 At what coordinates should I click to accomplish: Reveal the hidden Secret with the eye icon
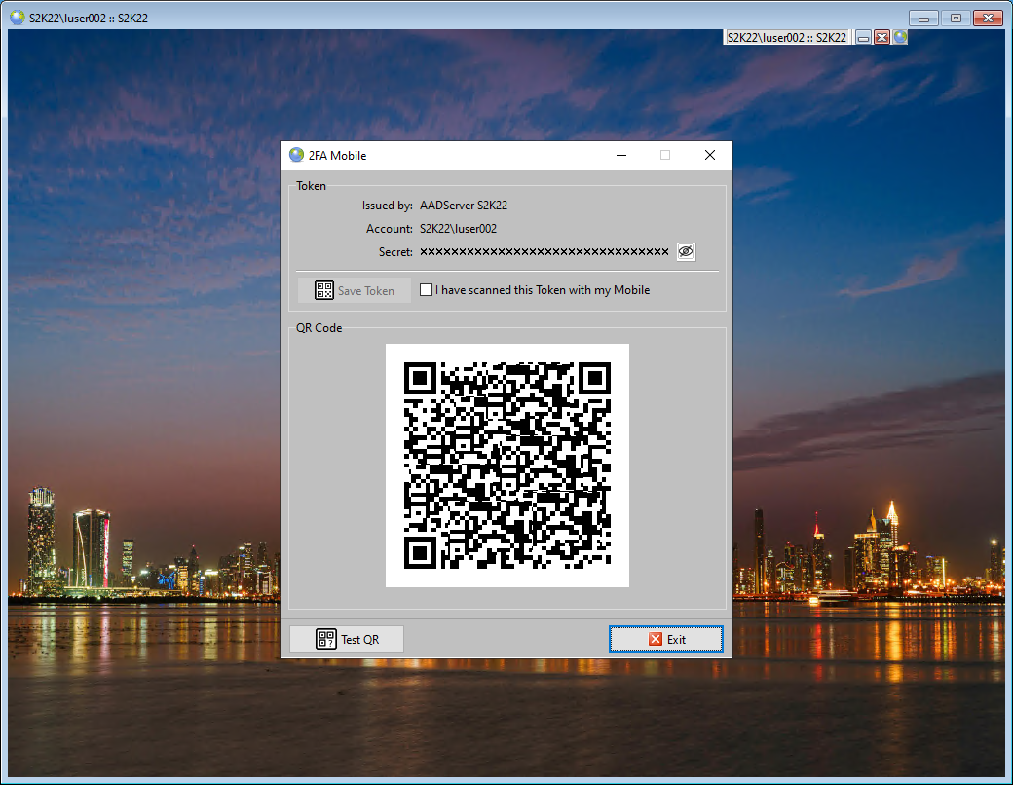pos(686,251)
